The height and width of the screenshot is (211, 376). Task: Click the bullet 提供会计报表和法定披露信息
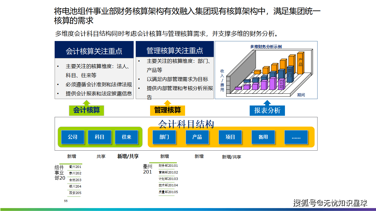click(99, 94)
